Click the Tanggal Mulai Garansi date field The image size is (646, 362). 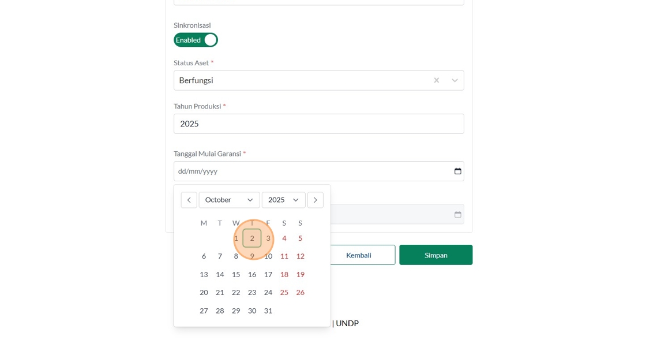(x=311, y=171)
